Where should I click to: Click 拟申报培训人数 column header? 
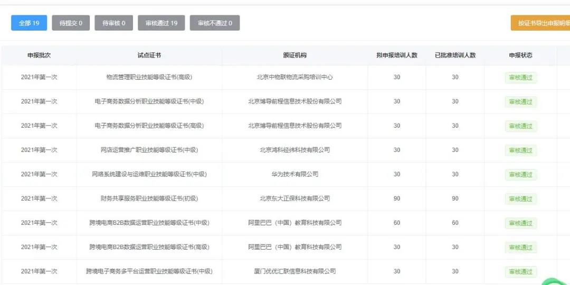[x=397, y=55]
